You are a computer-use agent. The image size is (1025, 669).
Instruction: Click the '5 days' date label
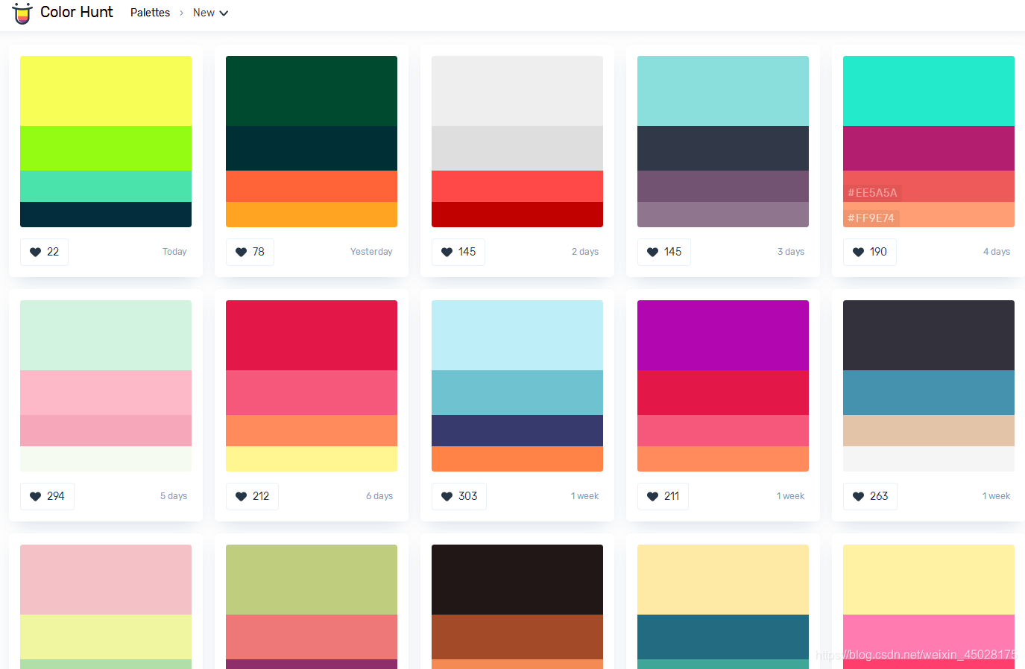point(174,496)
